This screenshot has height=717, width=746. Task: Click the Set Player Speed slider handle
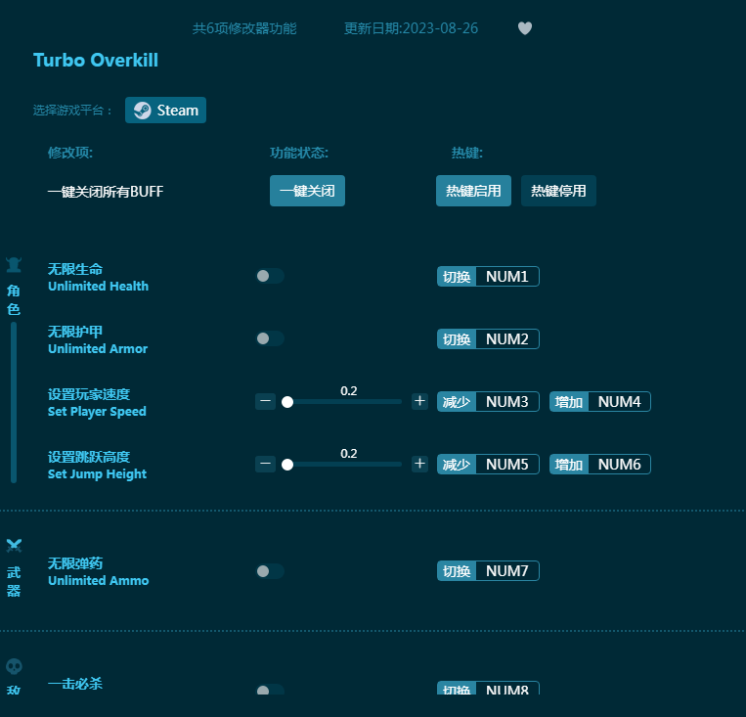tap(287, 401)
